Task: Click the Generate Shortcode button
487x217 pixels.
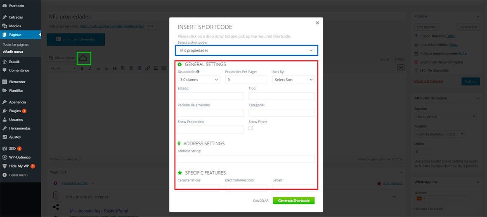Action: pyautogui.click(x=294, y=200)
